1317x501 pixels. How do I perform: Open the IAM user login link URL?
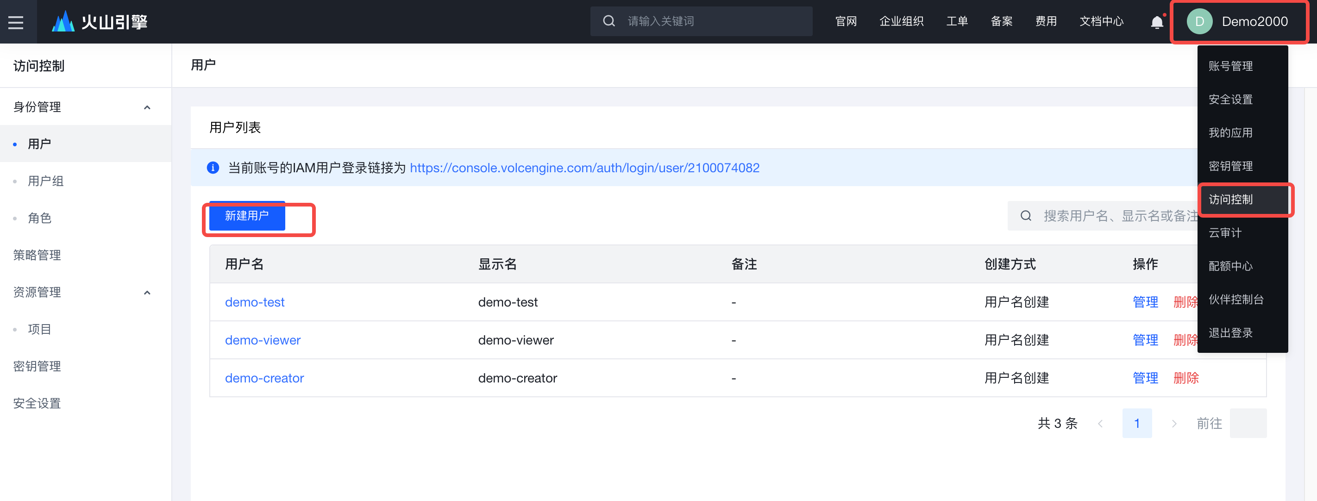point(584,168)
